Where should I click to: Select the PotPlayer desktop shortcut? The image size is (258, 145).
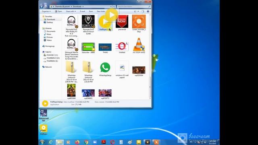[44, 130]
